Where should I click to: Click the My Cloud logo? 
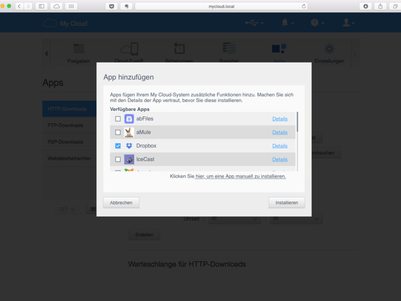(66, 23)
